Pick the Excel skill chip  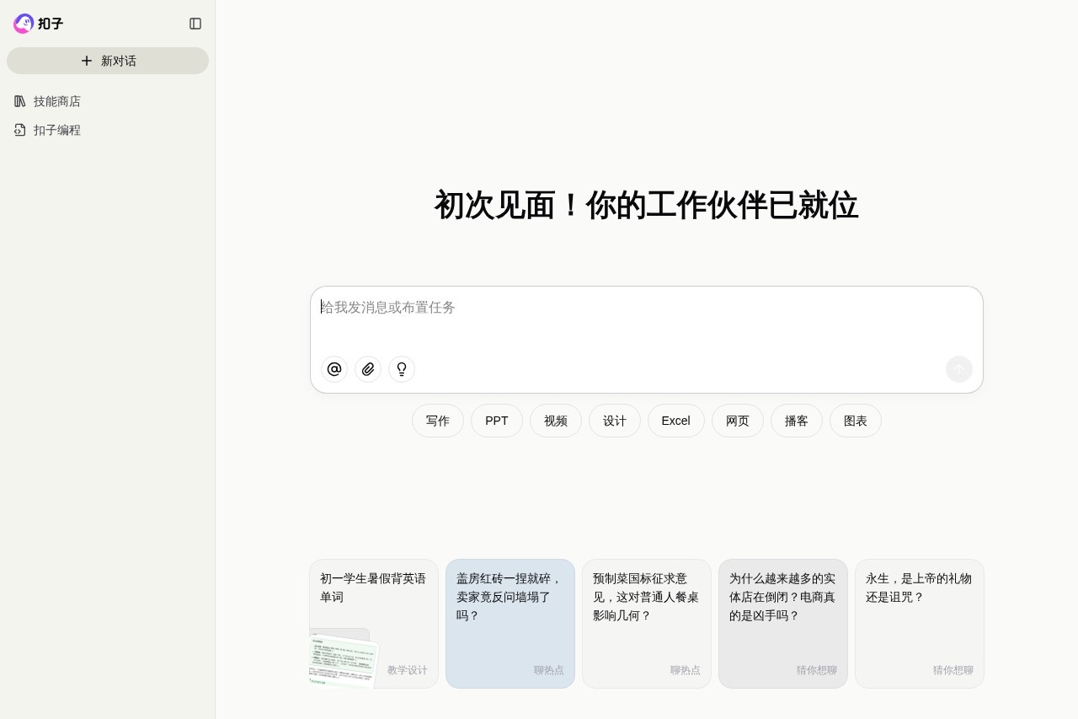coord(675,421)
